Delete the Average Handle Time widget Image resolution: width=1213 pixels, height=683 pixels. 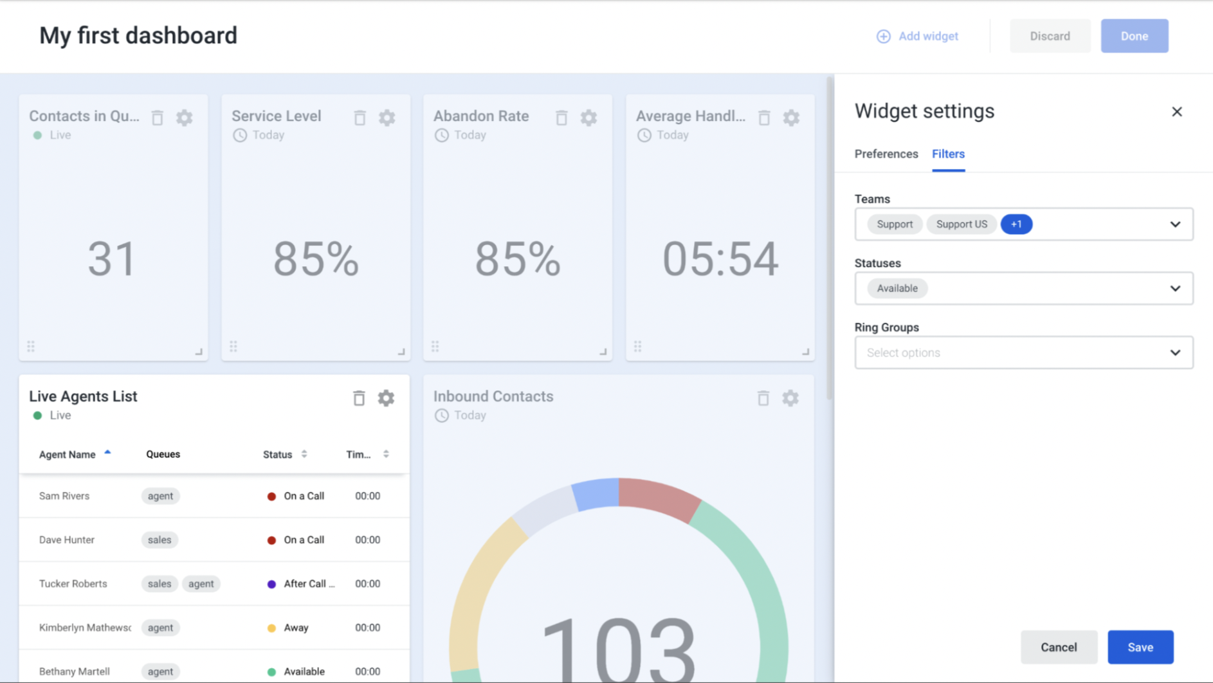point(764,118)
